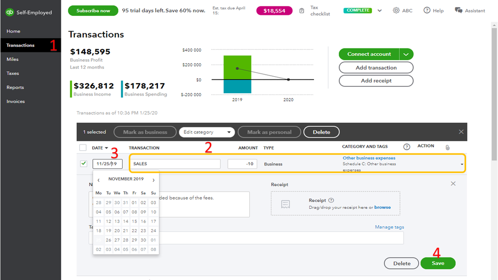
Task: Toggle the select-all transactions checkbox
Action: (x=83, y=147)
